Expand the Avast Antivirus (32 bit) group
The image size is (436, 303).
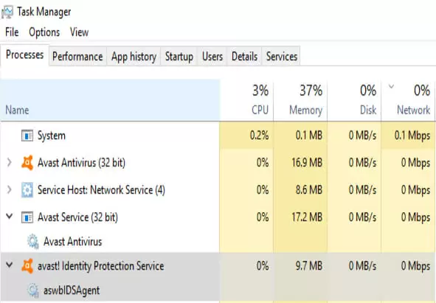9,163
